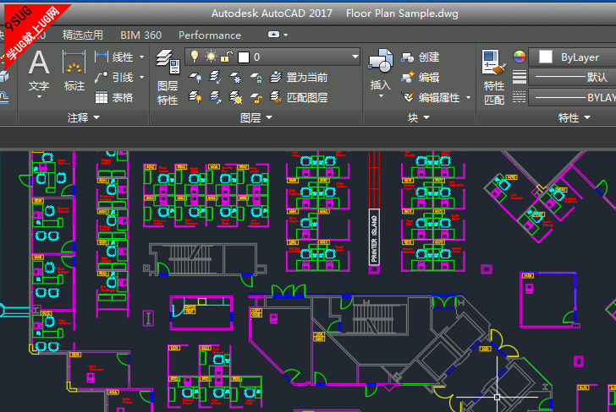Click the 编辑属性 edit attributes button
Viewport: 616px width, 412px height.
tap(430, 97)
